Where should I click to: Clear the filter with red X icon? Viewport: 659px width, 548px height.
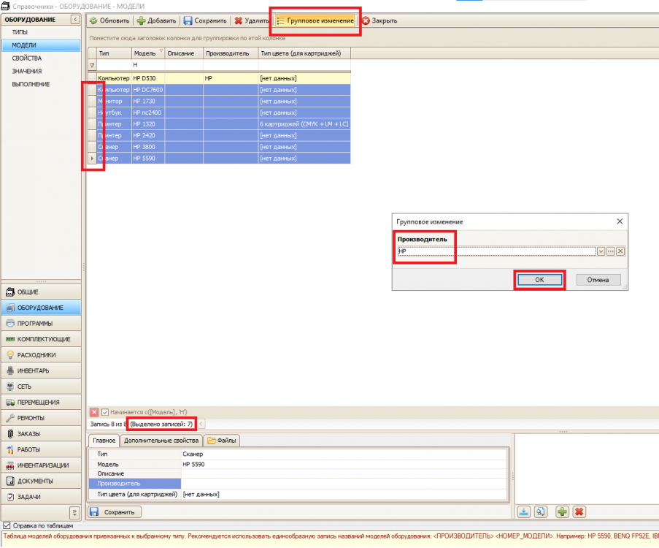pos(94,412)
